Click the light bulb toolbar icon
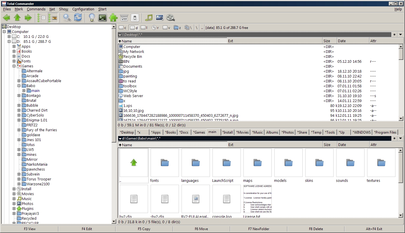 click(92, 18)
